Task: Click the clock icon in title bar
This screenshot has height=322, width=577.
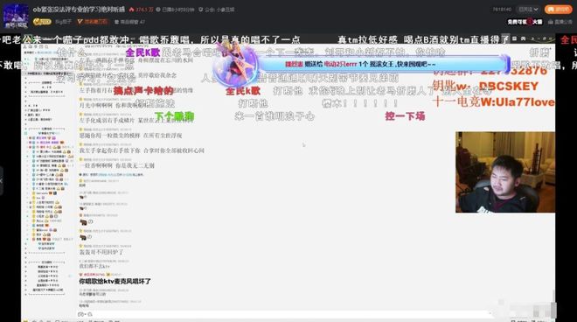Action: click(158, 10)
